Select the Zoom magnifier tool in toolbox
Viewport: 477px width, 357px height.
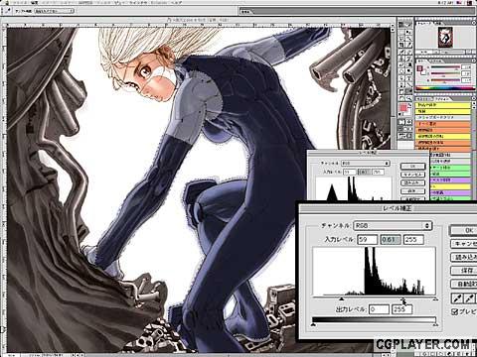[x=408, y=98]
